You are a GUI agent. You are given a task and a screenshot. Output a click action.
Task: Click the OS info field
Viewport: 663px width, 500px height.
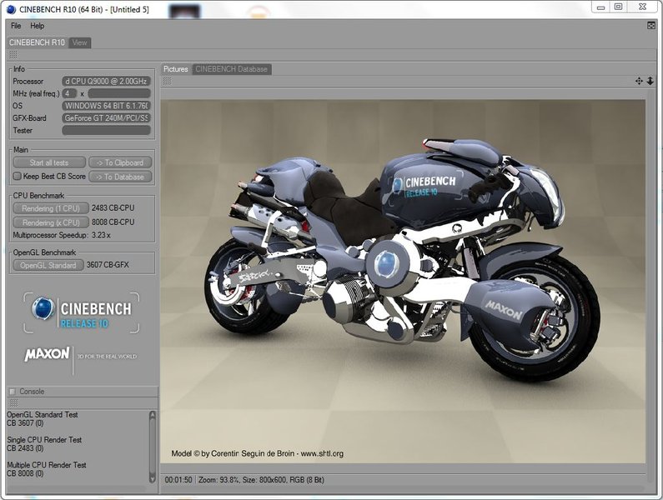[106, 106]
